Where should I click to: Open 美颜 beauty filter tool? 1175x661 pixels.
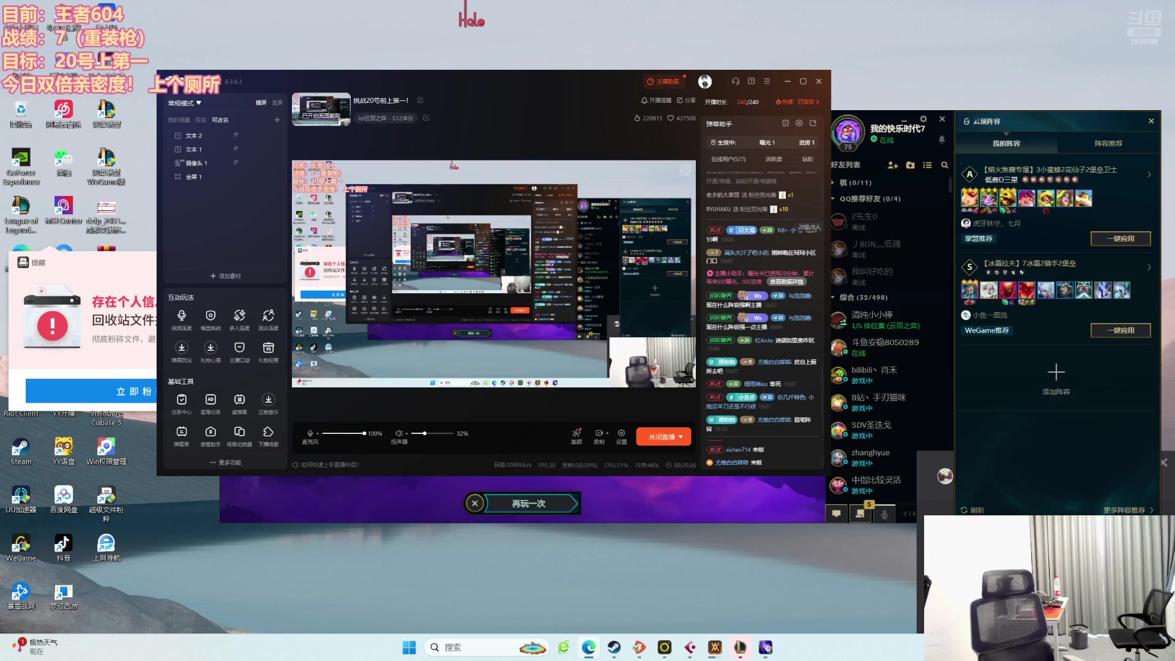(576, 436)
